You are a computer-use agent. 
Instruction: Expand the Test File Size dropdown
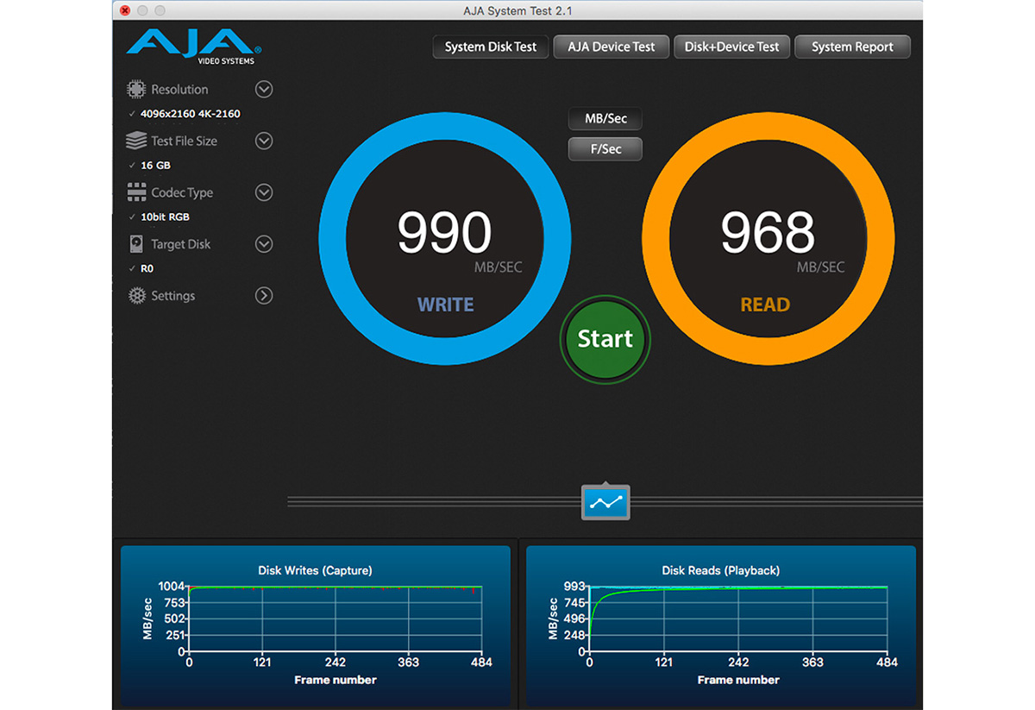click(x=264, y=141)
